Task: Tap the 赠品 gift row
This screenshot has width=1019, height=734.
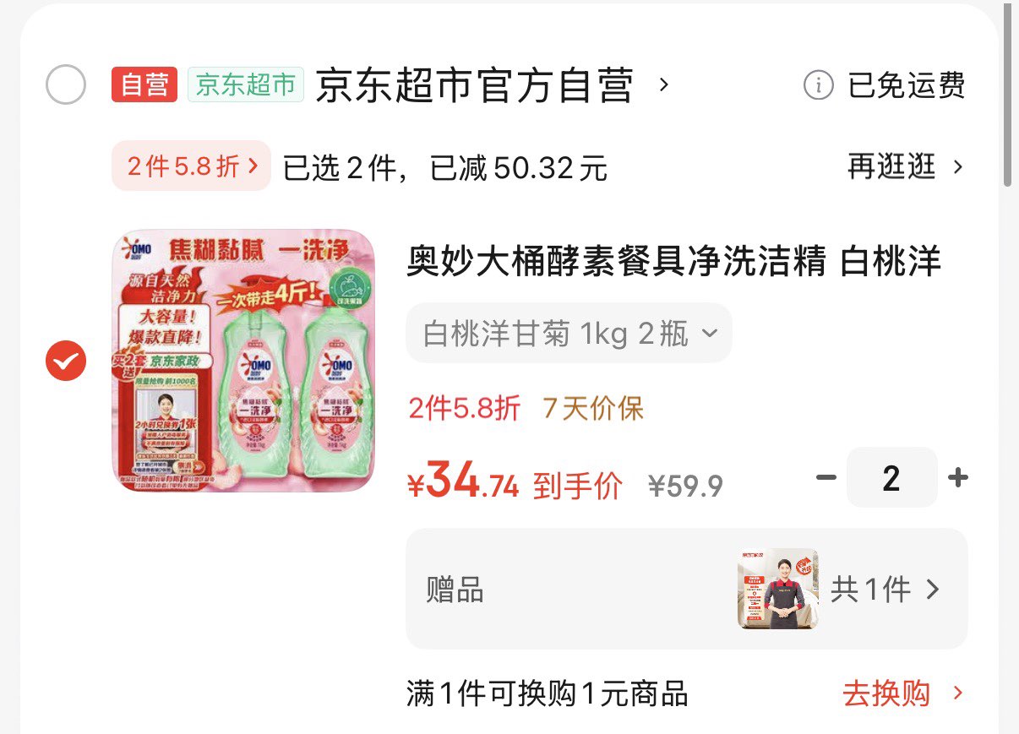Action: (x=687, y=589)
